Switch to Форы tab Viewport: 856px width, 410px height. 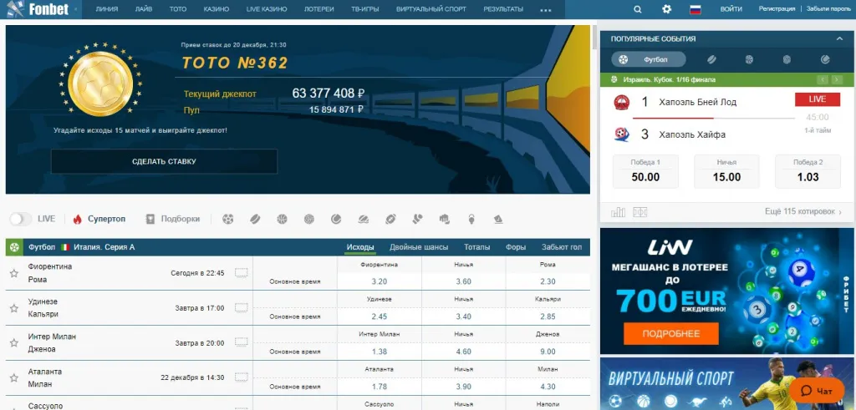pos(515,247)
